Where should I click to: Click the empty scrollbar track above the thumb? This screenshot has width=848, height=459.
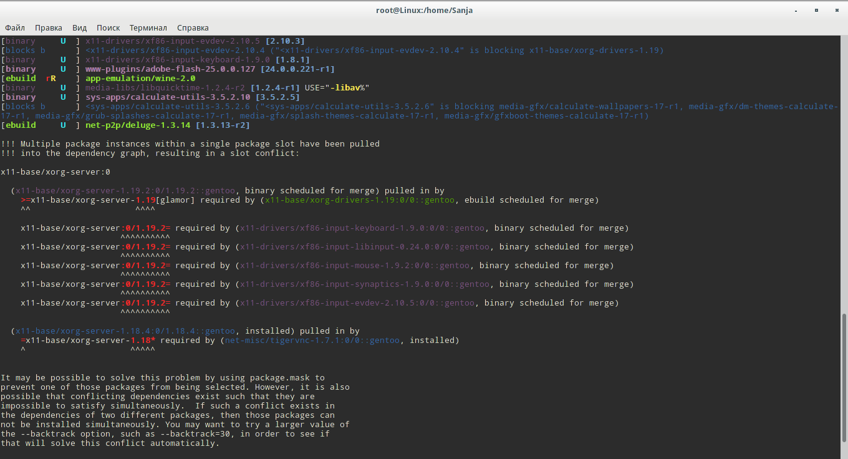coord(844,175)
